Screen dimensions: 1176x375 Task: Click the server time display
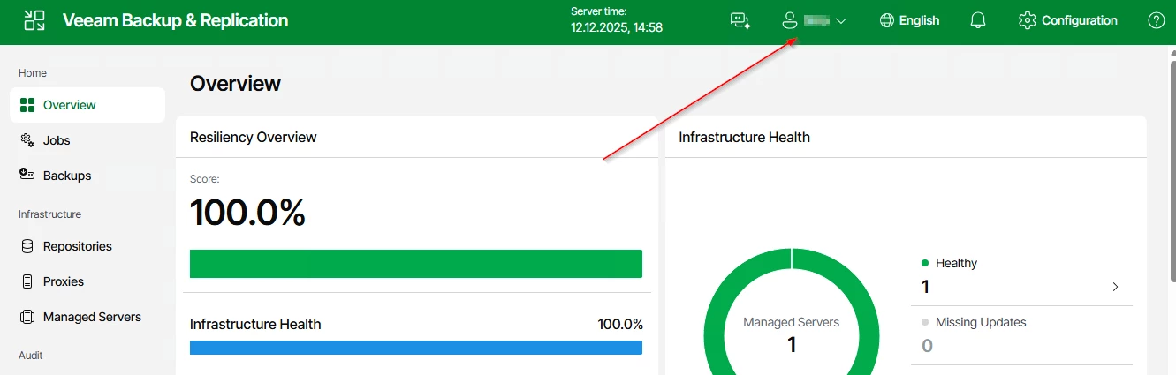pyautogui.click(x=617, y=20)
